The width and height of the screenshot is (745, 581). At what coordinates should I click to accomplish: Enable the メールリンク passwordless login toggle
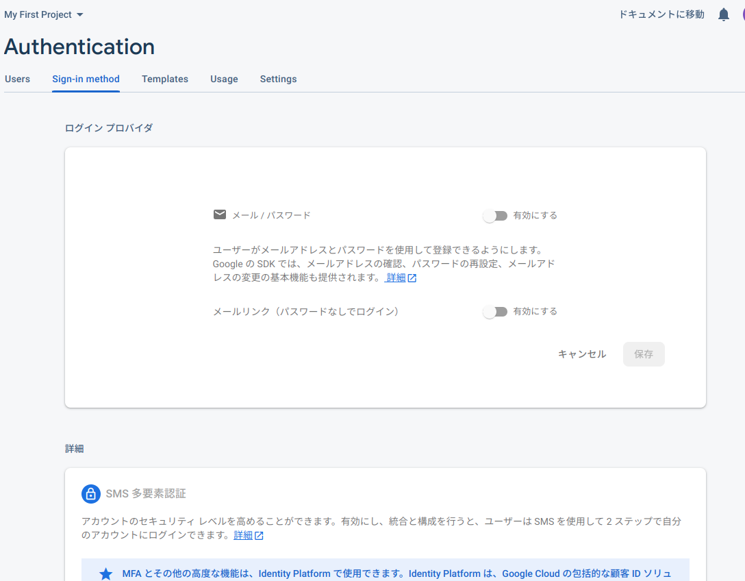coord(495,312)
